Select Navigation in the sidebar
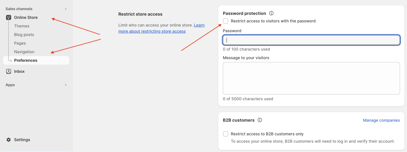The width and height of the screenshot is (407, 152). [24, 52]
